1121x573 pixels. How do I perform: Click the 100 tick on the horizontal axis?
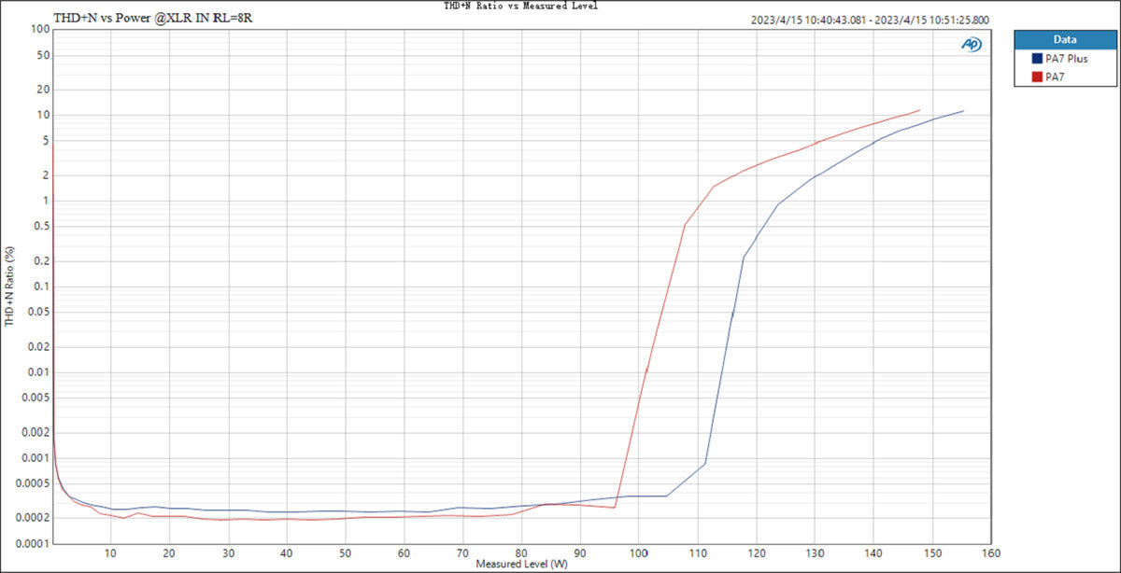click(x=639, y=552)
